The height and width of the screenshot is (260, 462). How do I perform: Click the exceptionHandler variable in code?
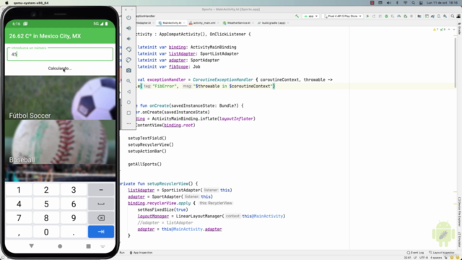[167, 79]
